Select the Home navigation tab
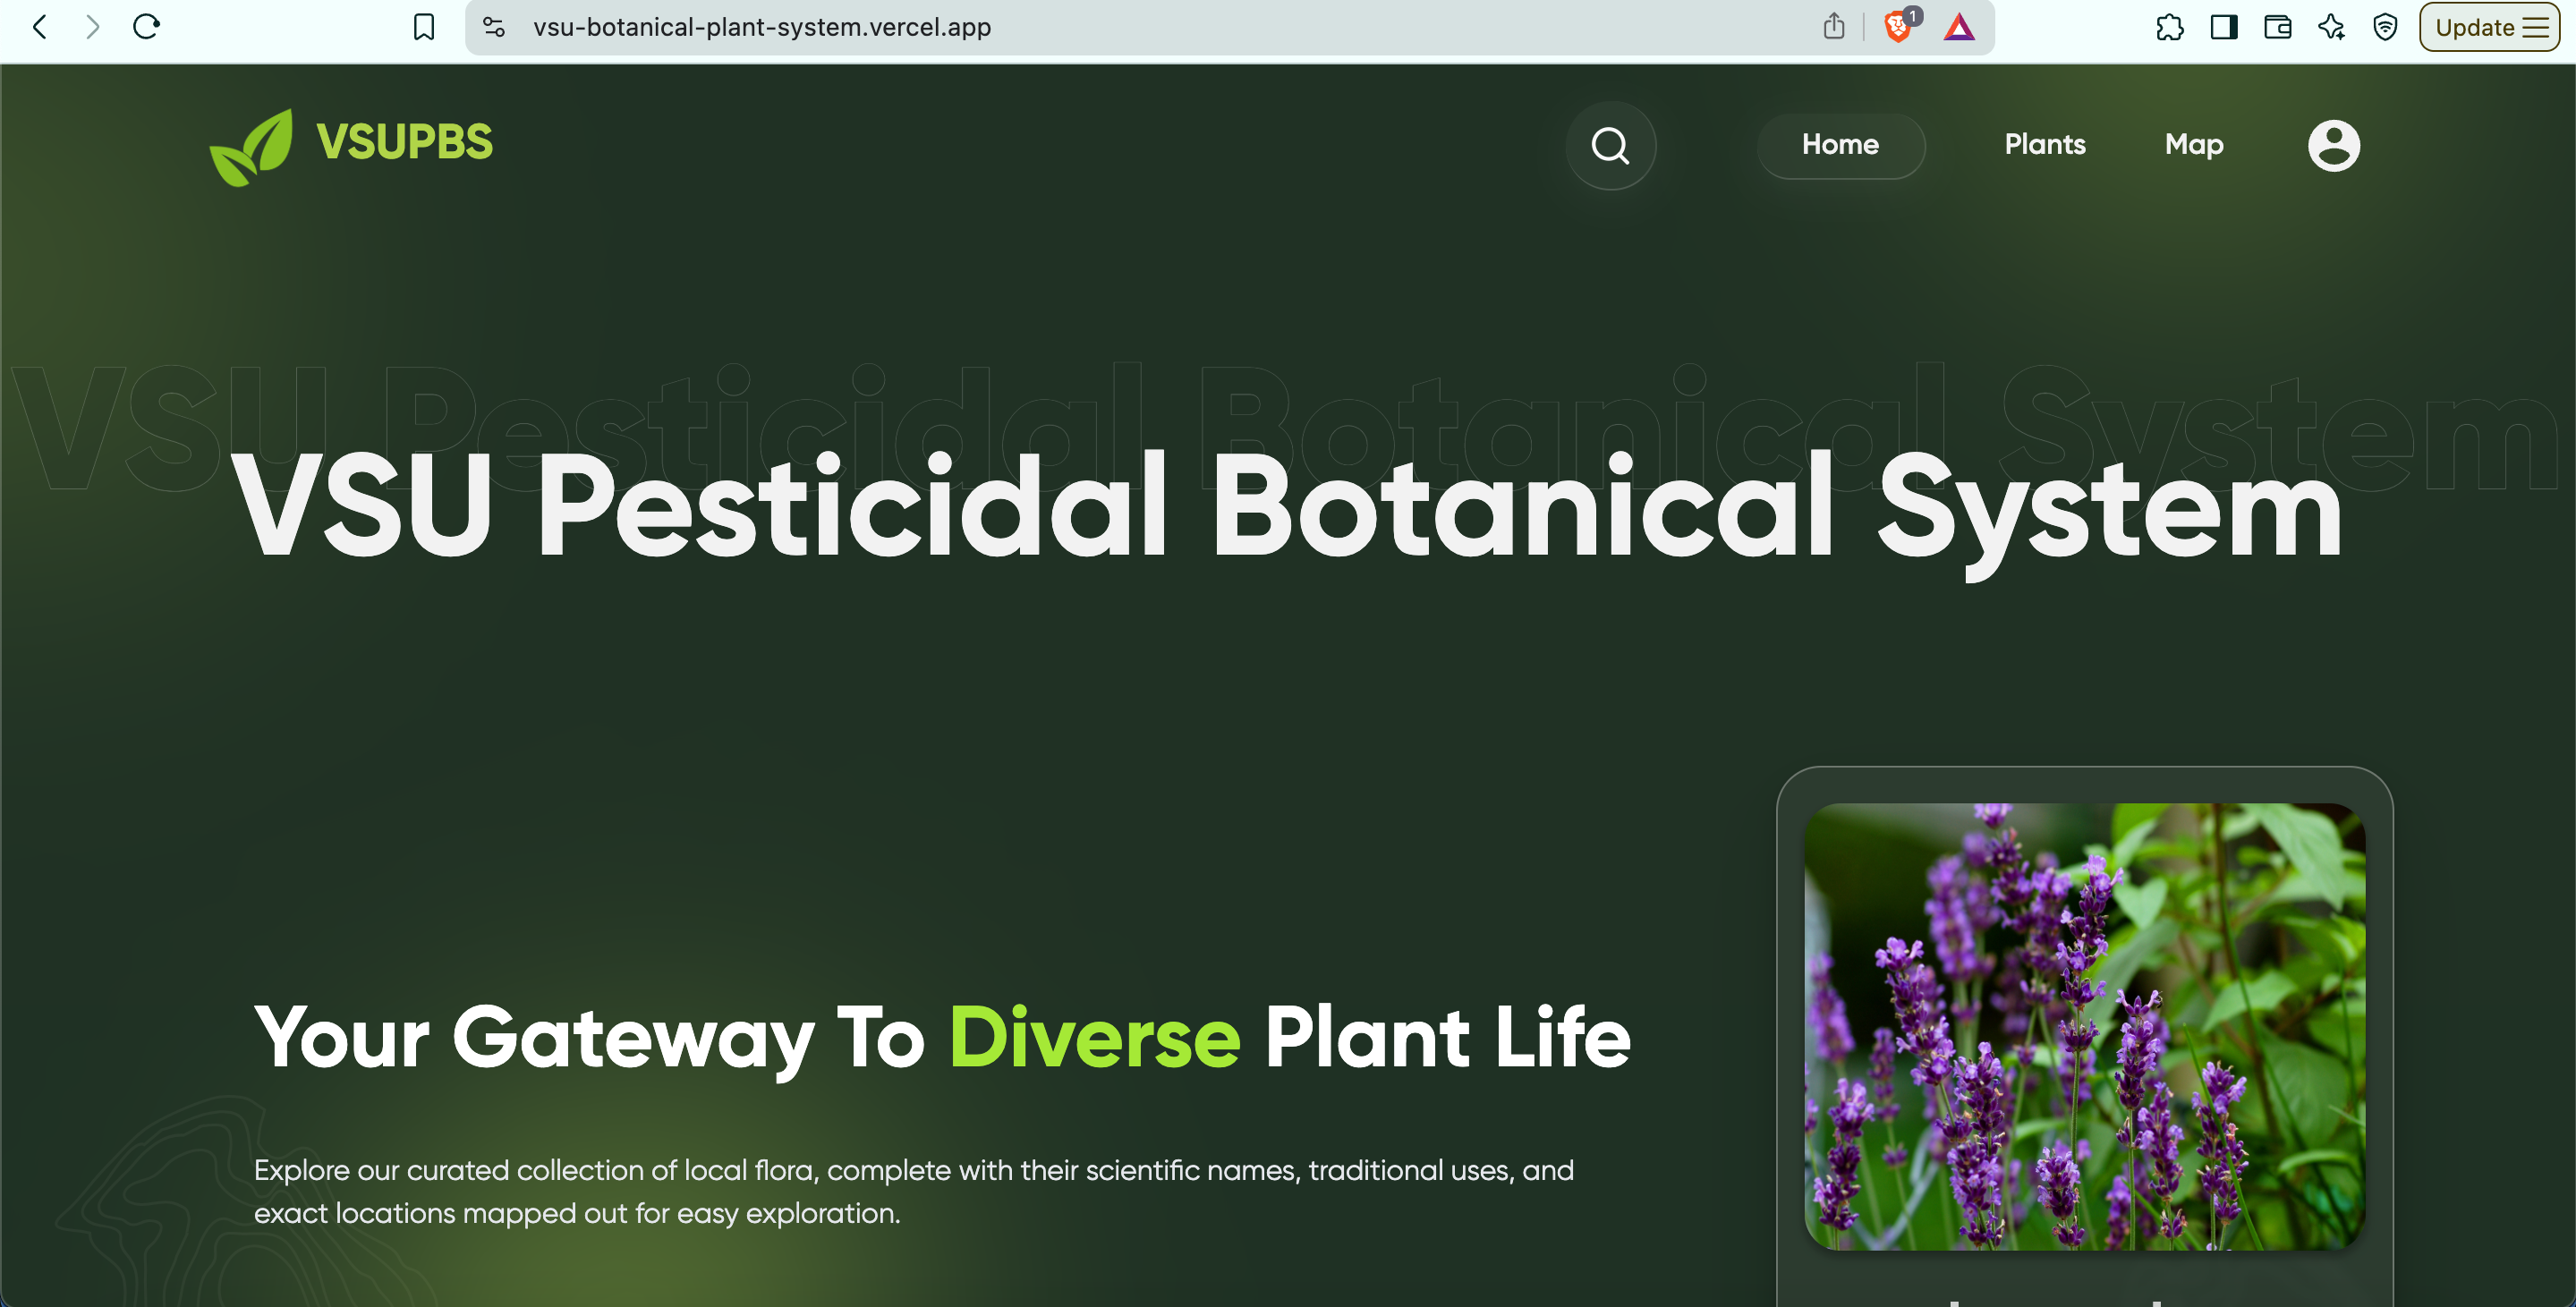Image resolution: width=2576 pixels, height=1307 pixels. (x=1840, y=145)
